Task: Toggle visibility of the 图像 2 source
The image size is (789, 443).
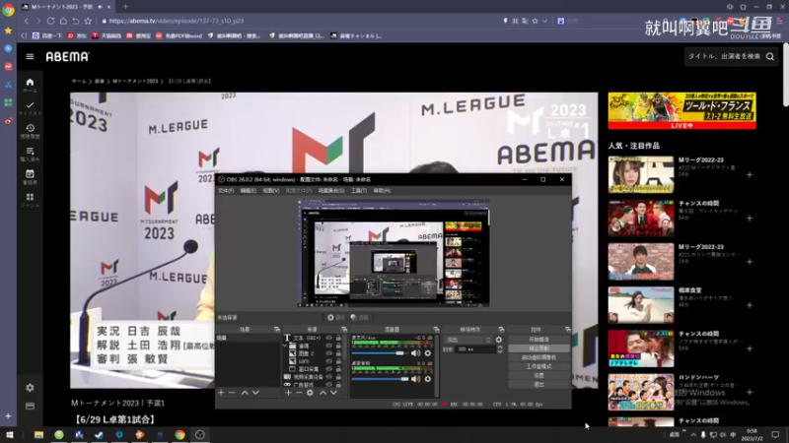Action: [x=329, y=353]
